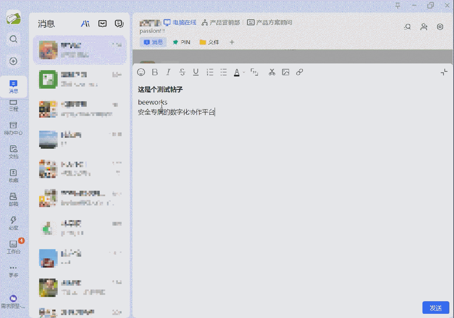Open the AI assistant in the message panel
The width and height of the screenshot is (454, 318).
[x=85, y=24]
